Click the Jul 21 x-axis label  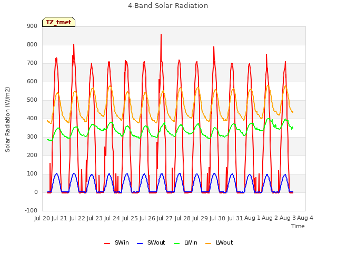coord(60,218)
